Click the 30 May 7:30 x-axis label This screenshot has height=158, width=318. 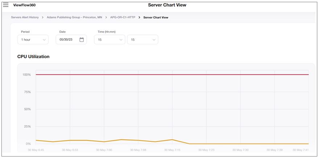(240, 150)
